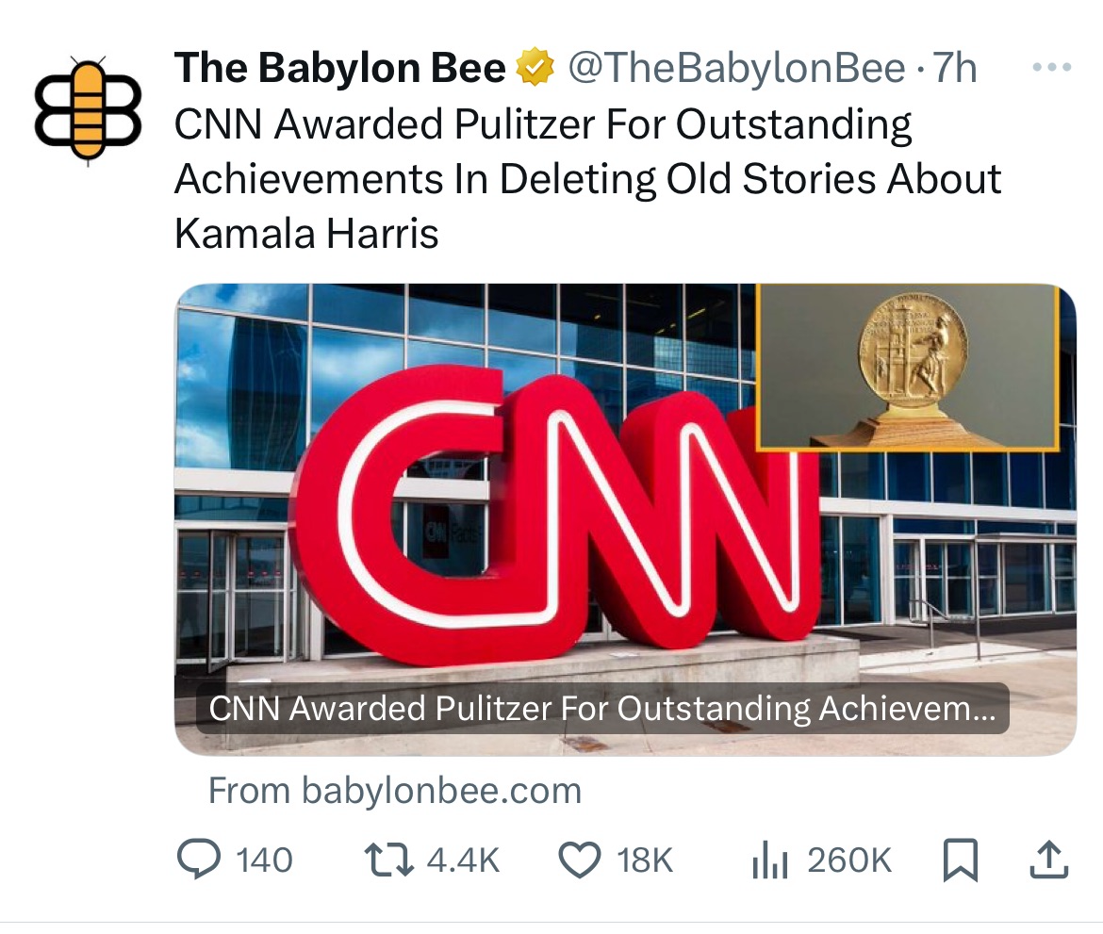The height and width of the screenshot is (934, 1103).
Task: Open the three-dot more options menu
Action: 1051,68
